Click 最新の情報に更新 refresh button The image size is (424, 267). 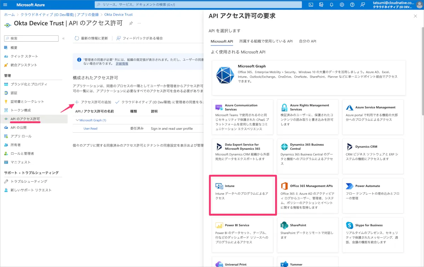[x=91, y=38]
